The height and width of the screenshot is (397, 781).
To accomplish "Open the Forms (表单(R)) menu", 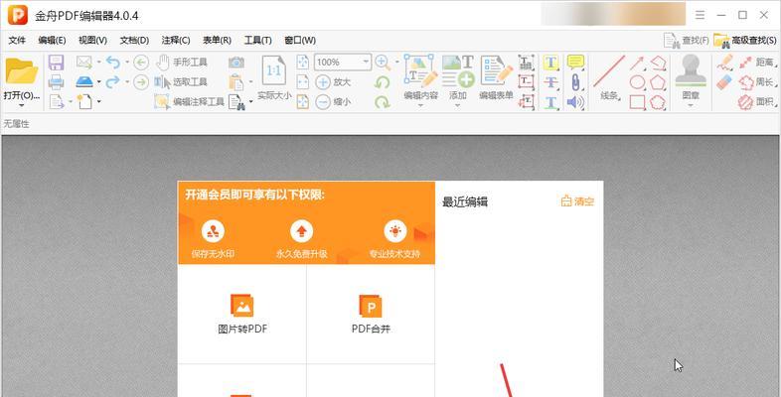I will click(x=217, y=41).
